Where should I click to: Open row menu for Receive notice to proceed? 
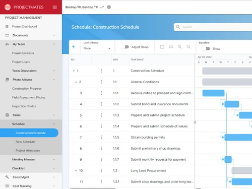[x=101, y=93]
